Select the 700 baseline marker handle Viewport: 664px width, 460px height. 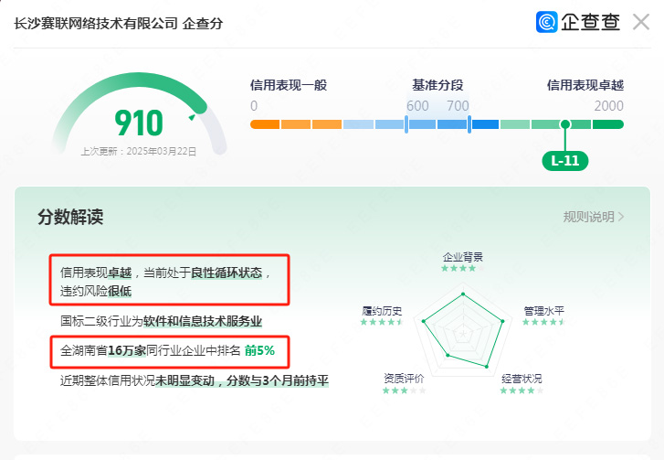tap(469, 124)
